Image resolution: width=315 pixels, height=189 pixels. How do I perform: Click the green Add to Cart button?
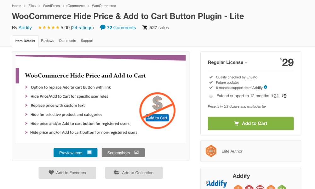click(250, 123)
